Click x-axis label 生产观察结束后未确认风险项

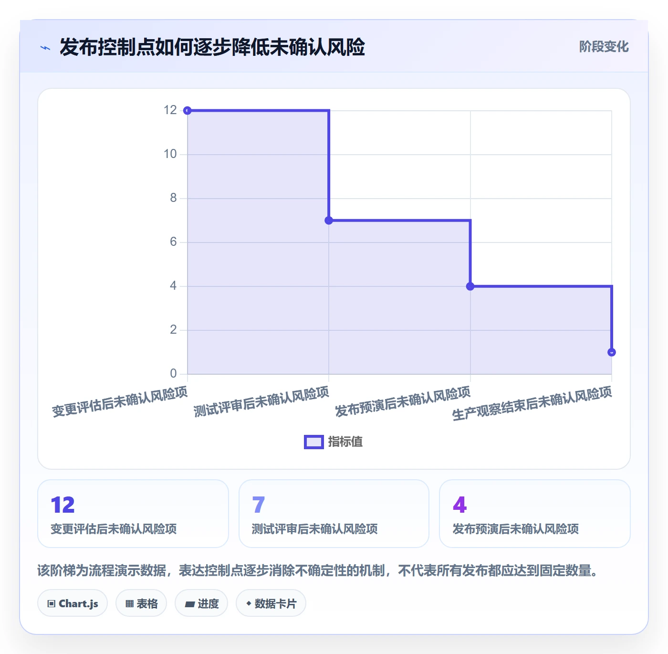coord(532,404)
